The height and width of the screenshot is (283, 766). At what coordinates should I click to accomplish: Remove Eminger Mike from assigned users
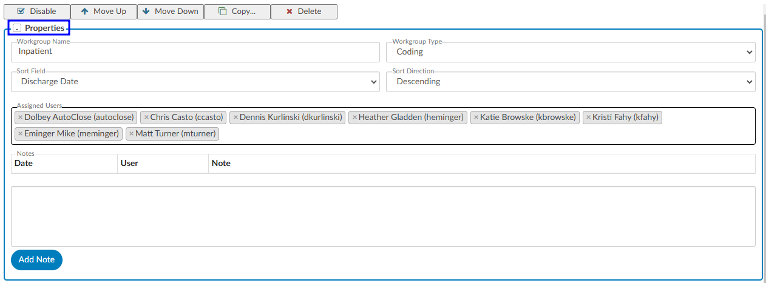point(20,134)
